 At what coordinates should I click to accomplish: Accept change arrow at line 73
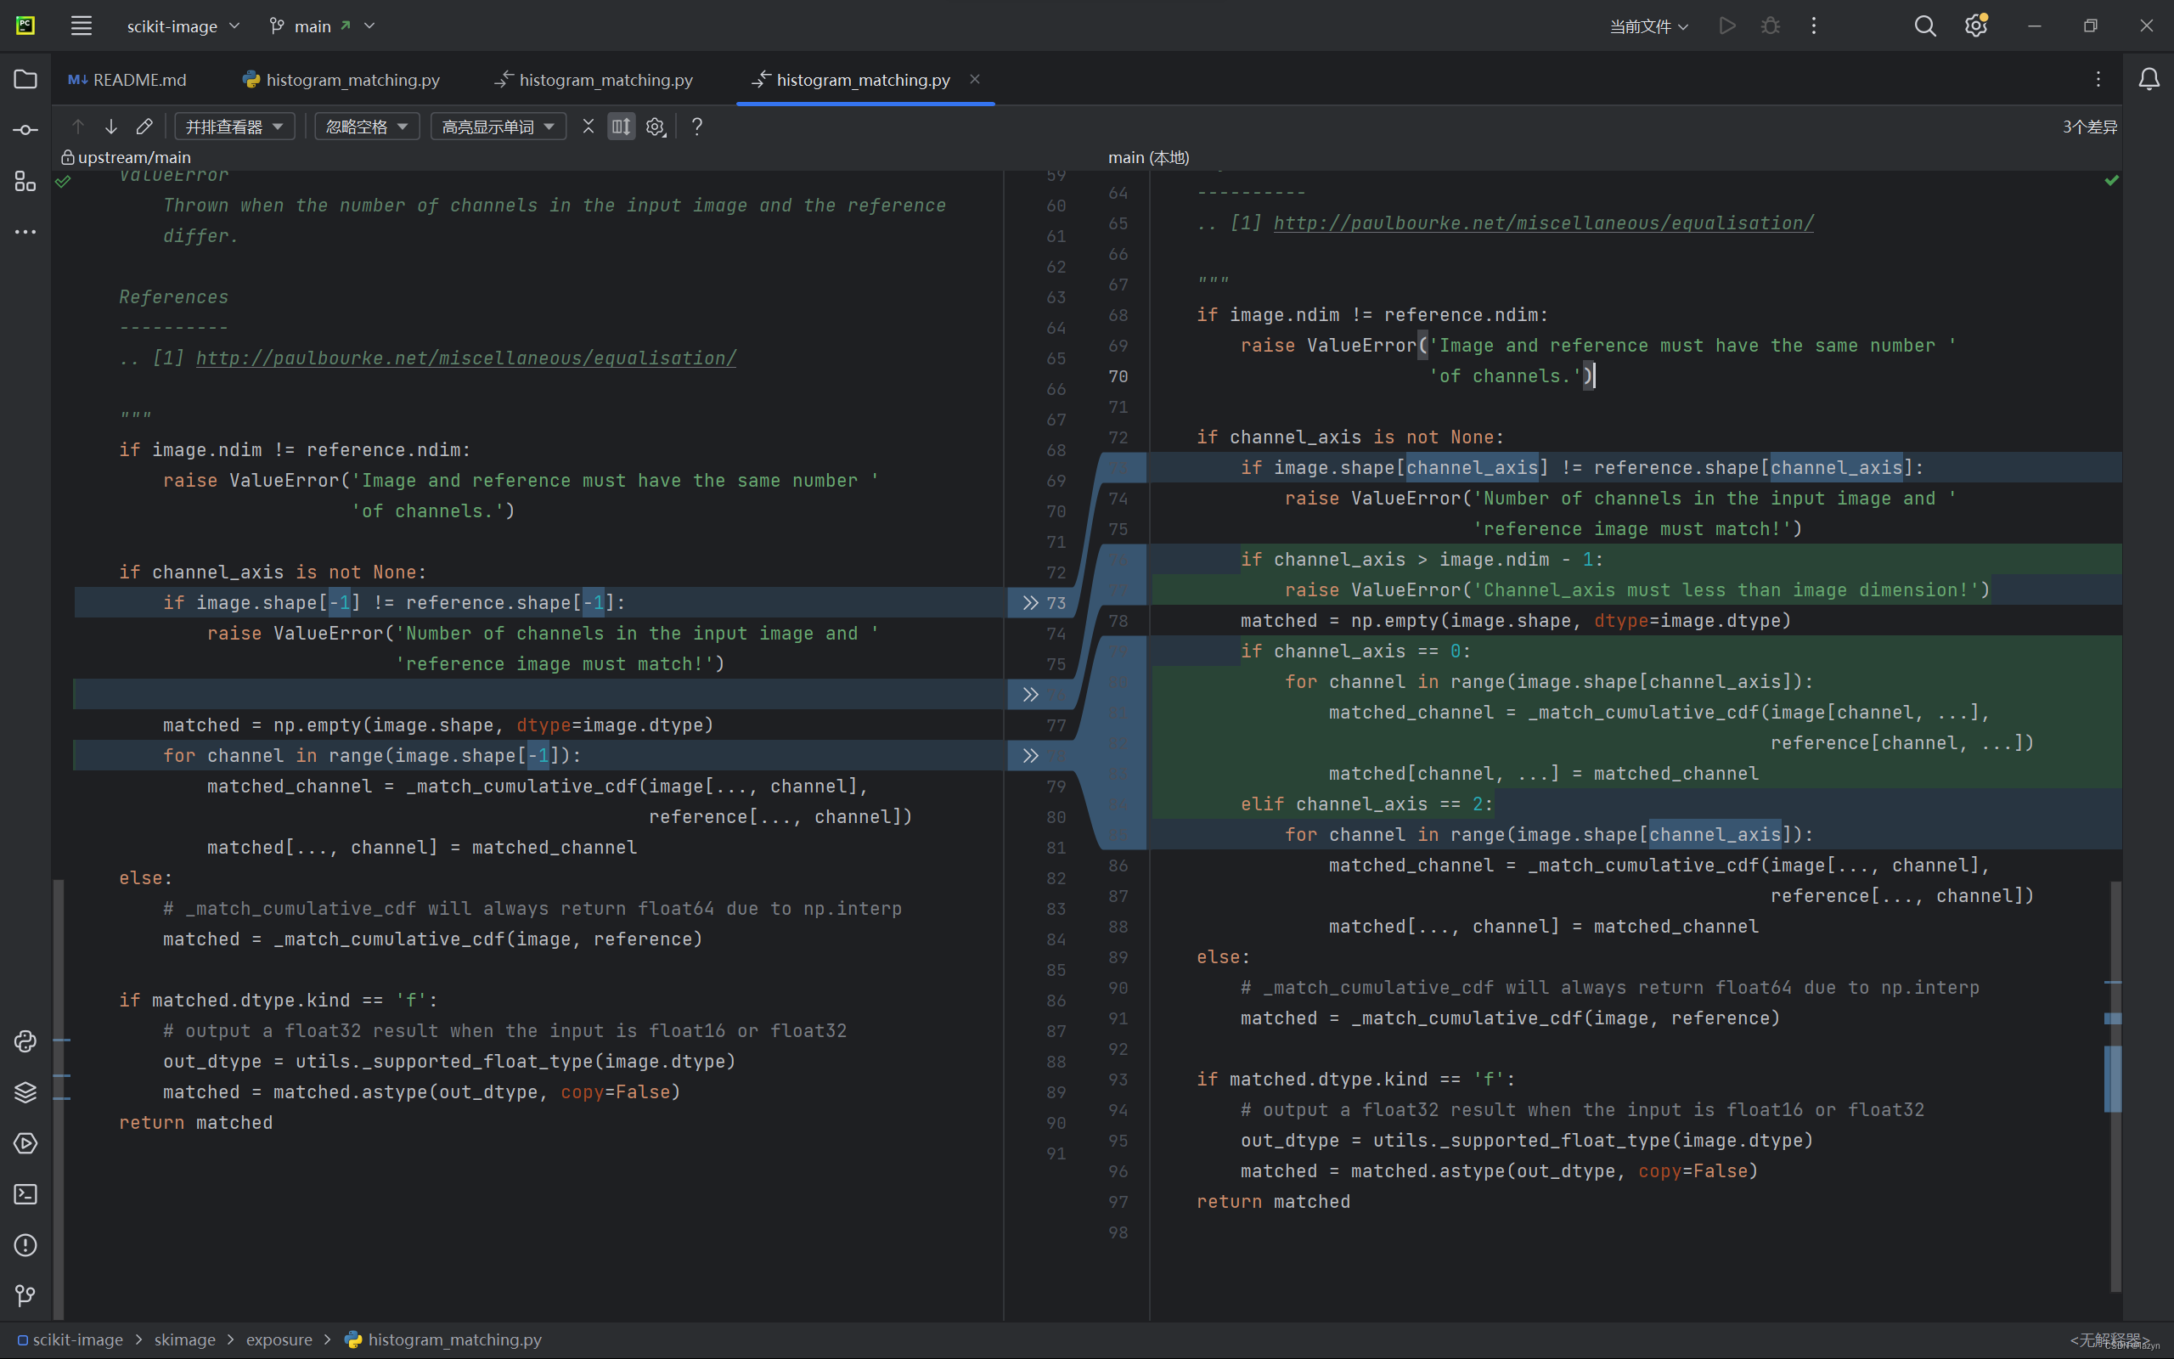point(1030,603)
